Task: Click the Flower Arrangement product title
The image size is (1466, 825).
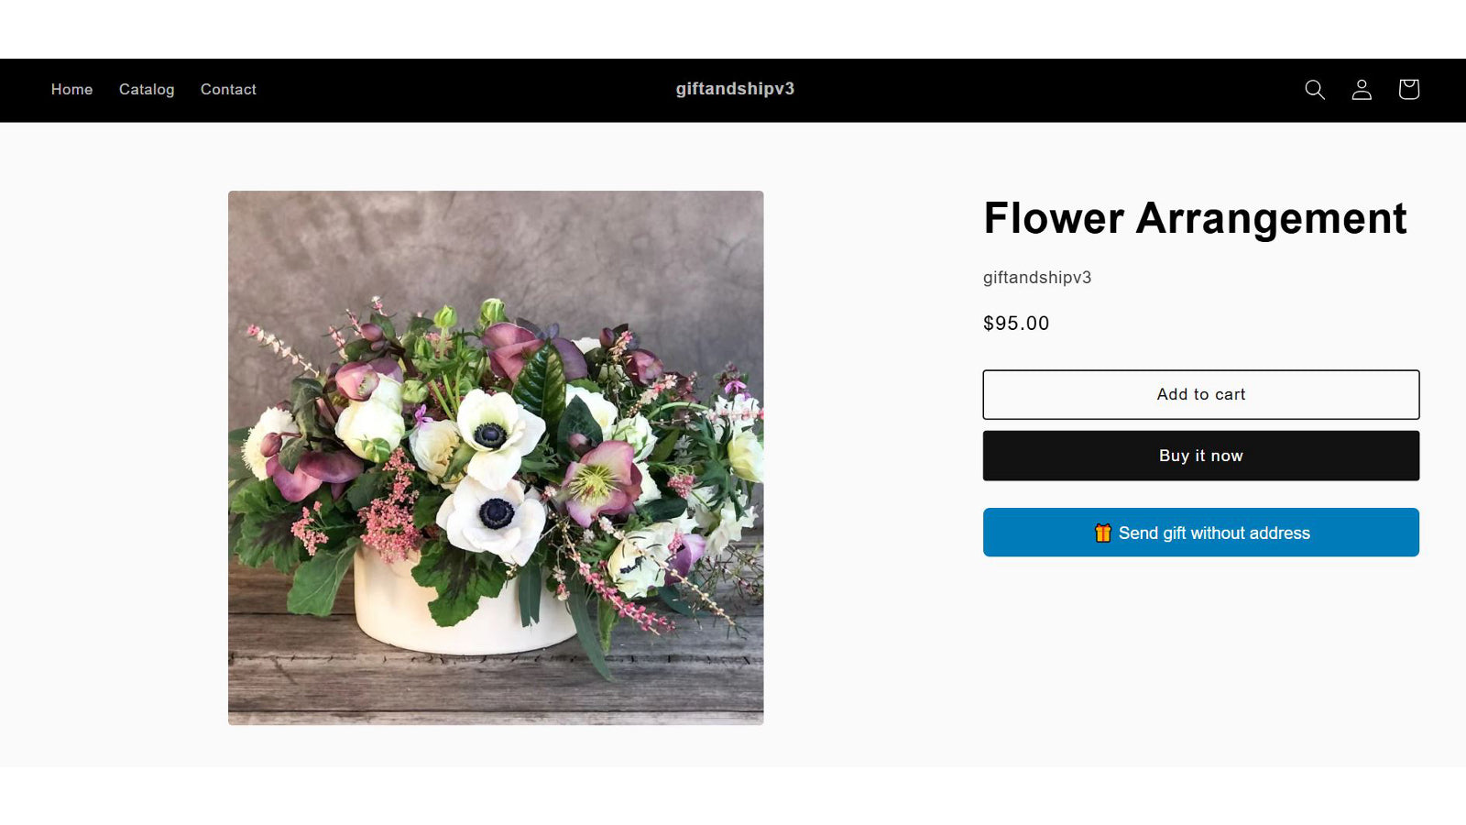Action: [1195, 218]
